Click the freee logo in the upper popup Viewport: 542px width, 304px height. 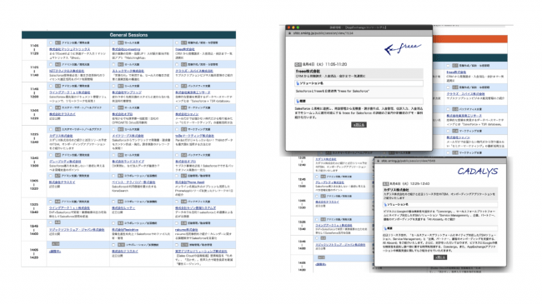pyautogui.click(x=403, y=48)
